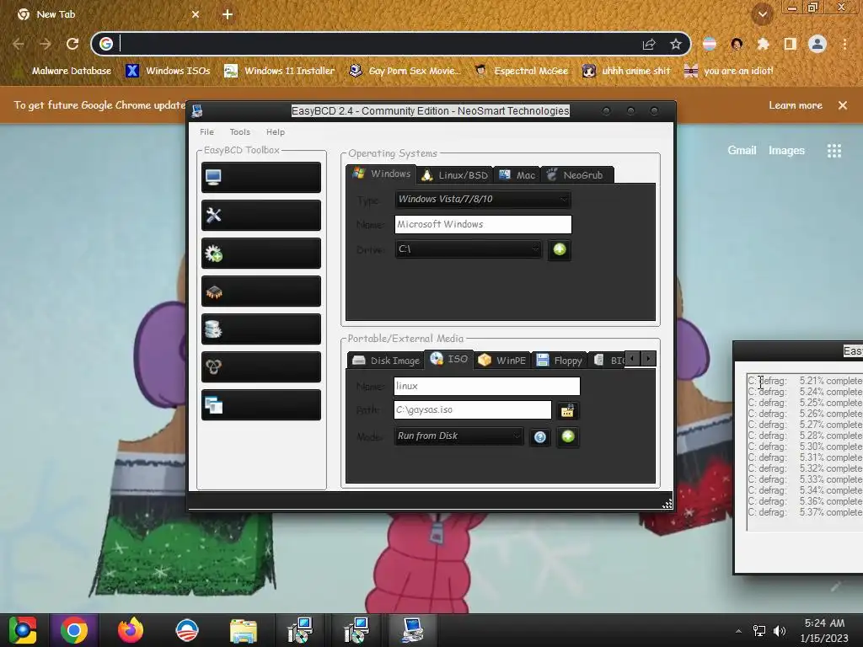Open Tools menu in EasyBCD

(x=239, y=132)
